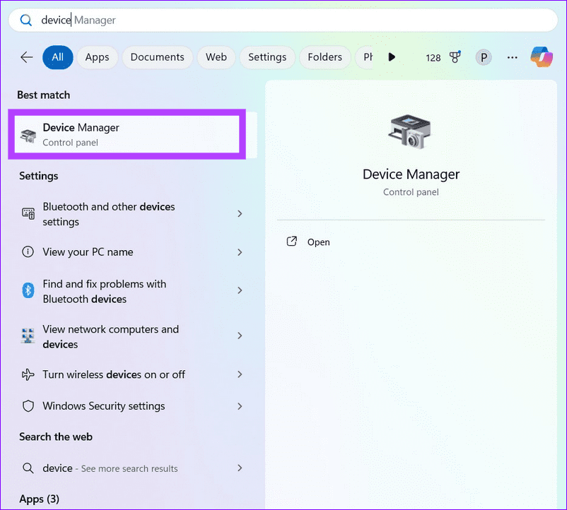Screen dimensions: 567x510
Task: Click the back arrow at top left
Action: tap(26, 57)
